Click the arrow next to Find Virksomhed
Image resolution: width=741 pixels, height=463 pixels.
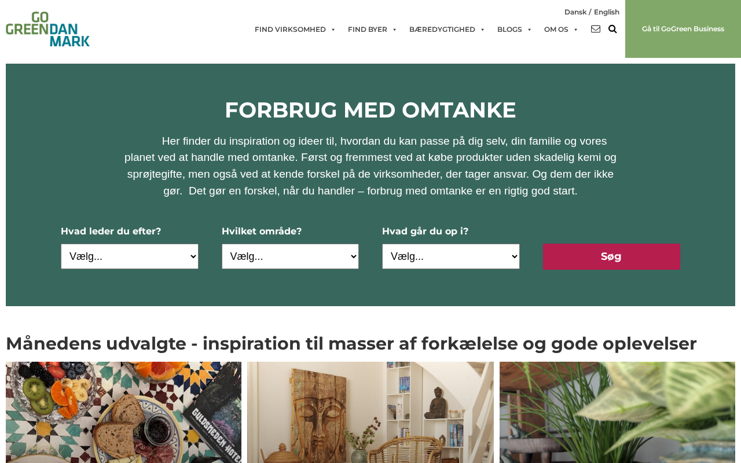tap(333, 30)
